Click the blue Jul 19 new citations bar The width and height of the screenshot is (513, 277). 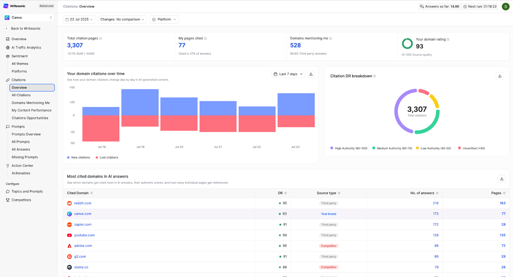point(140,102)
